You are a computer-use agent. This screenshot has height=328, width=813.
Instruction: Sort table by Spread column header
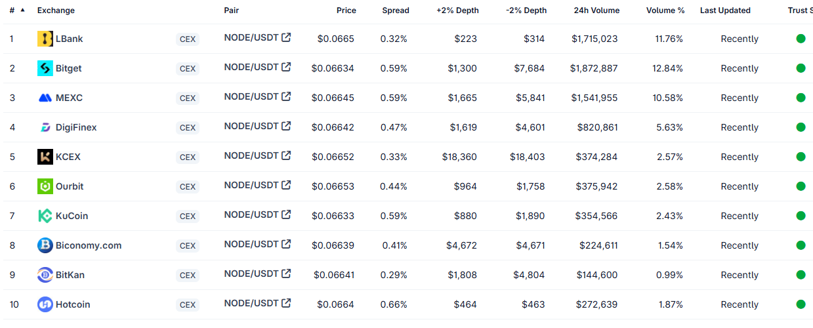[x=396, y=10]
